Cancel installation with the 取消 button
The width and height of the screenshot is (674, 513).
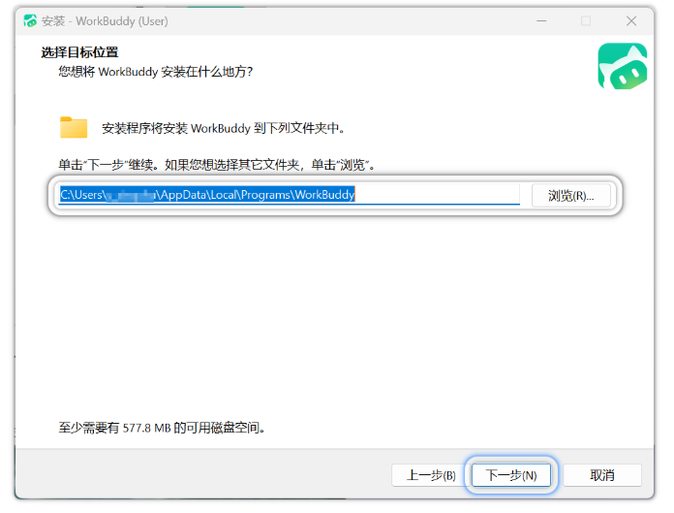[x=601, y=475]
